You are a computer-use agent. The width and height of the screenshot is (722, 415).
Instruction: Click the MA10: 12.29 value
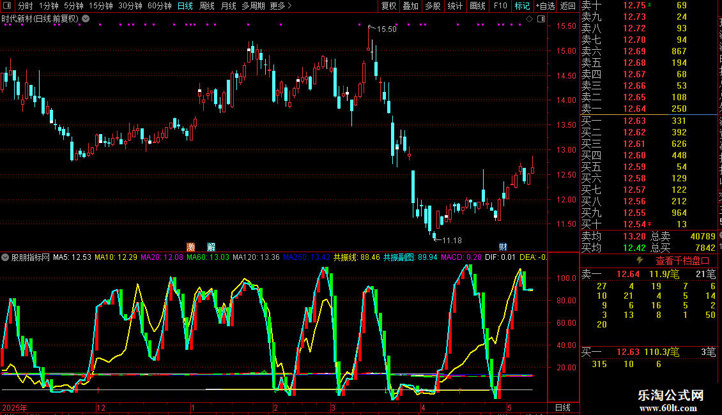(116, 257)
